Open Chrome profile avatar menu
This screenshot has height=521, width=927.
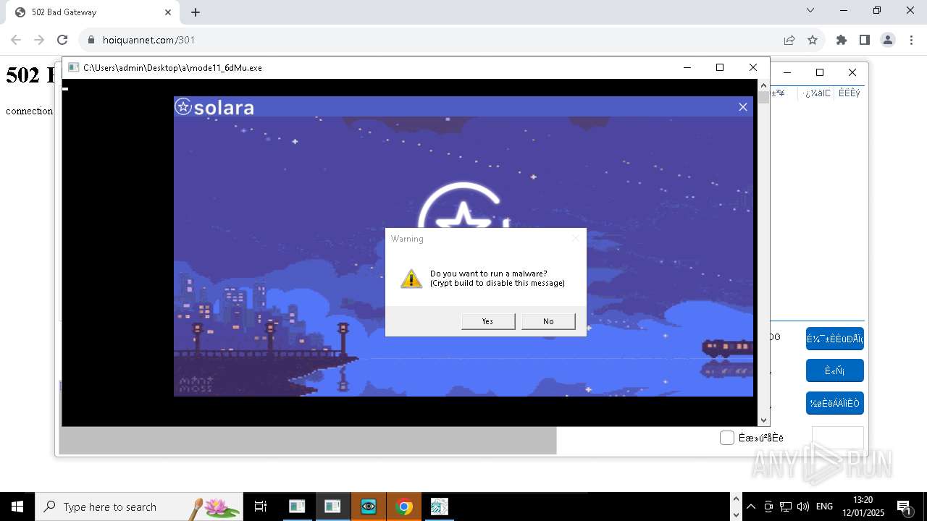pos(888,40)
